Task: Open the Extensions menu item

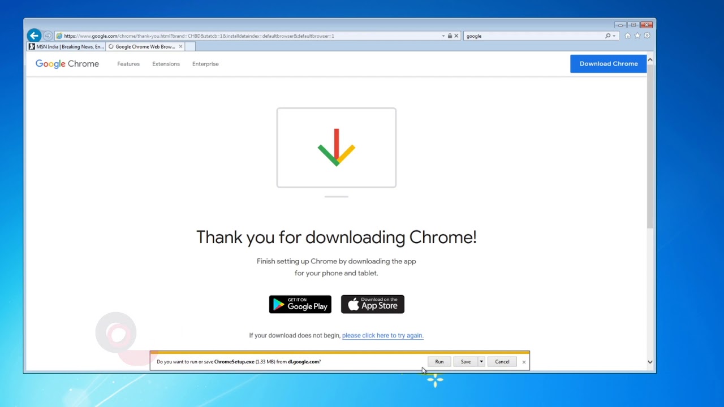Action: [x=166, y=64]
